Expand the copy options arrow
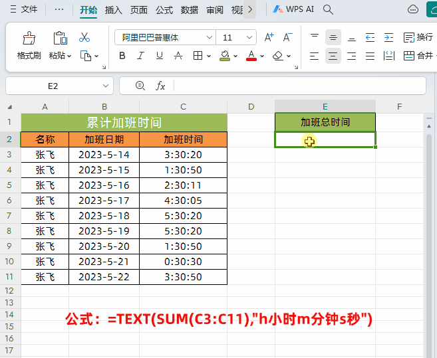Viewport: 437px width, 358px height. click(x=96, y=56)
